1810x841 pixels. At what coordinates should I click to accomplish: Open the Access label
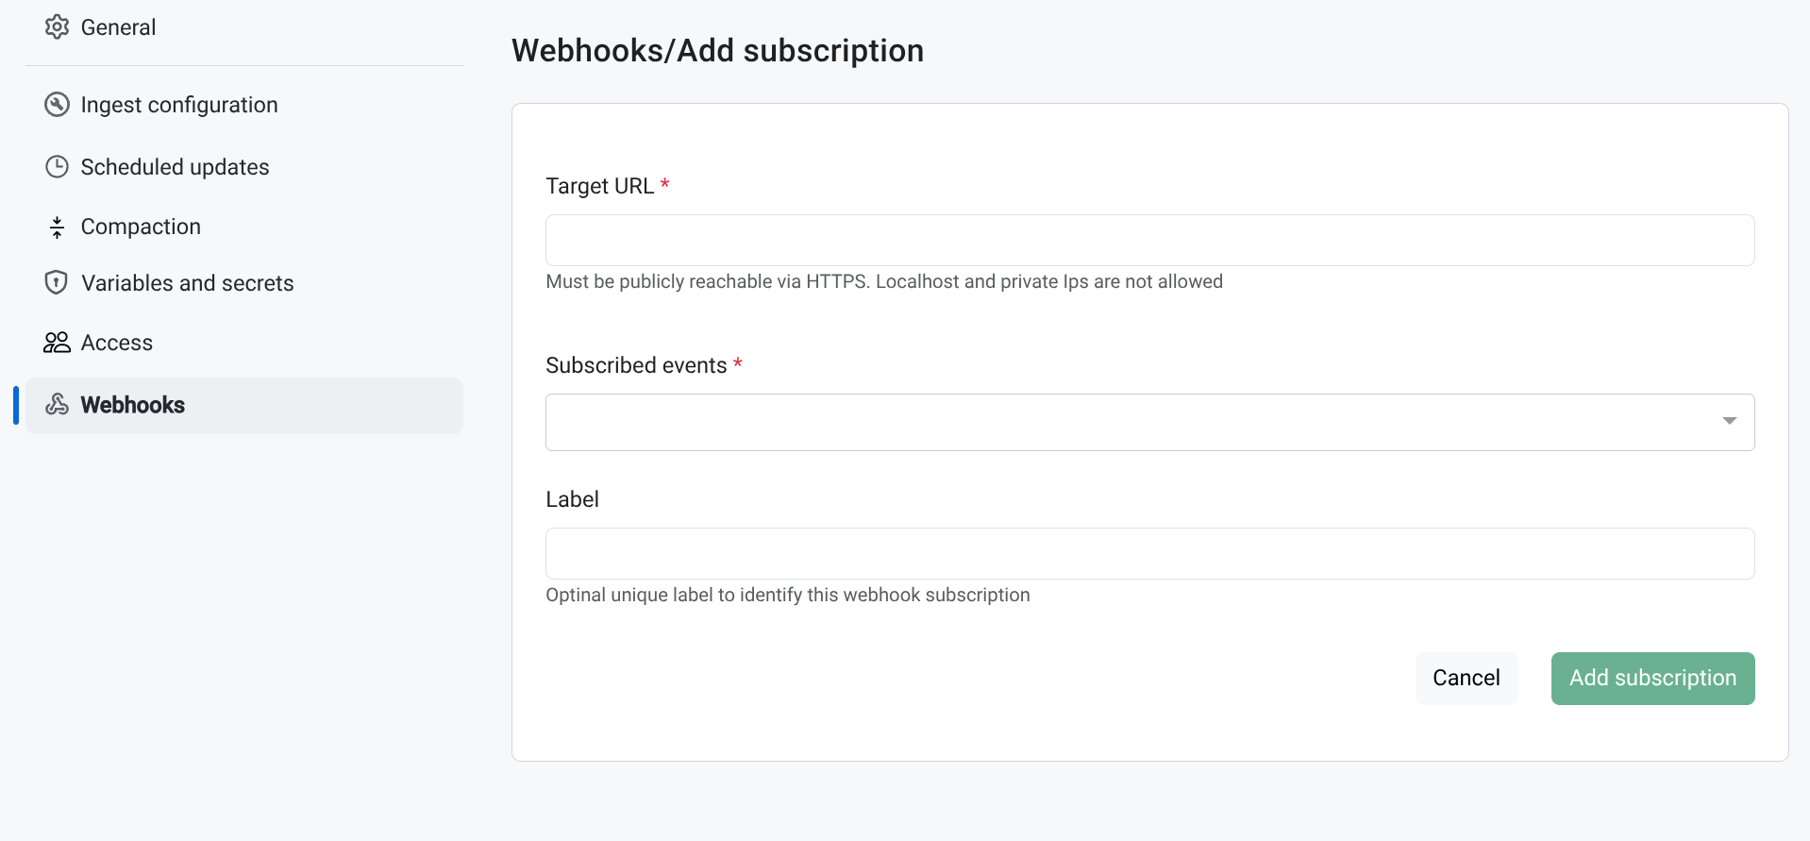[x=116, y=343]
